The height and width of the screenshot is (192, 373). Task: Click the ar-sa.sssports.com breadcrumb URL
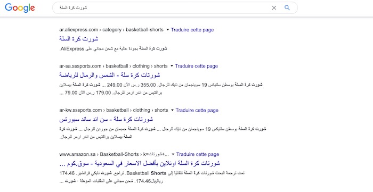pyautogui.click(x=113, y=66)
